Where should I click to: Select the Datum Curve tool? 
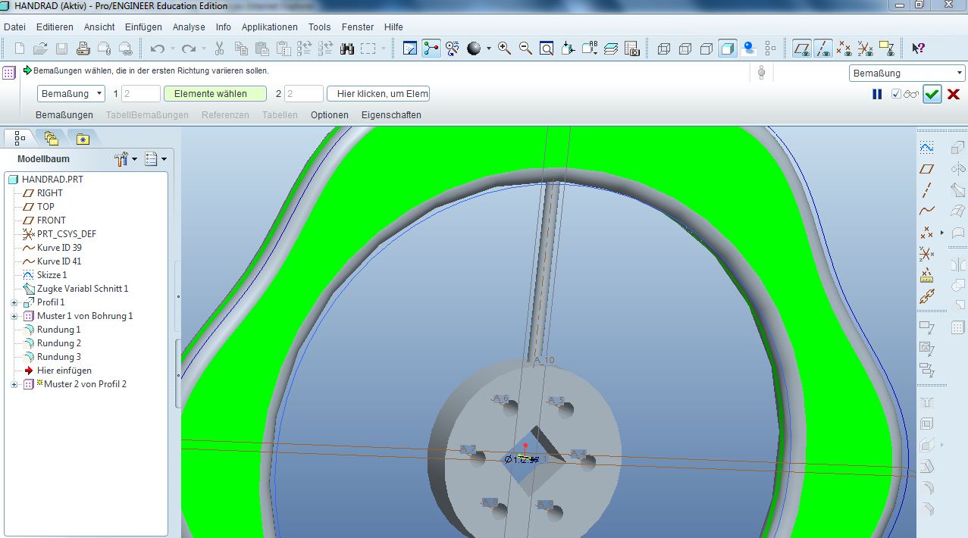(926, 211)
